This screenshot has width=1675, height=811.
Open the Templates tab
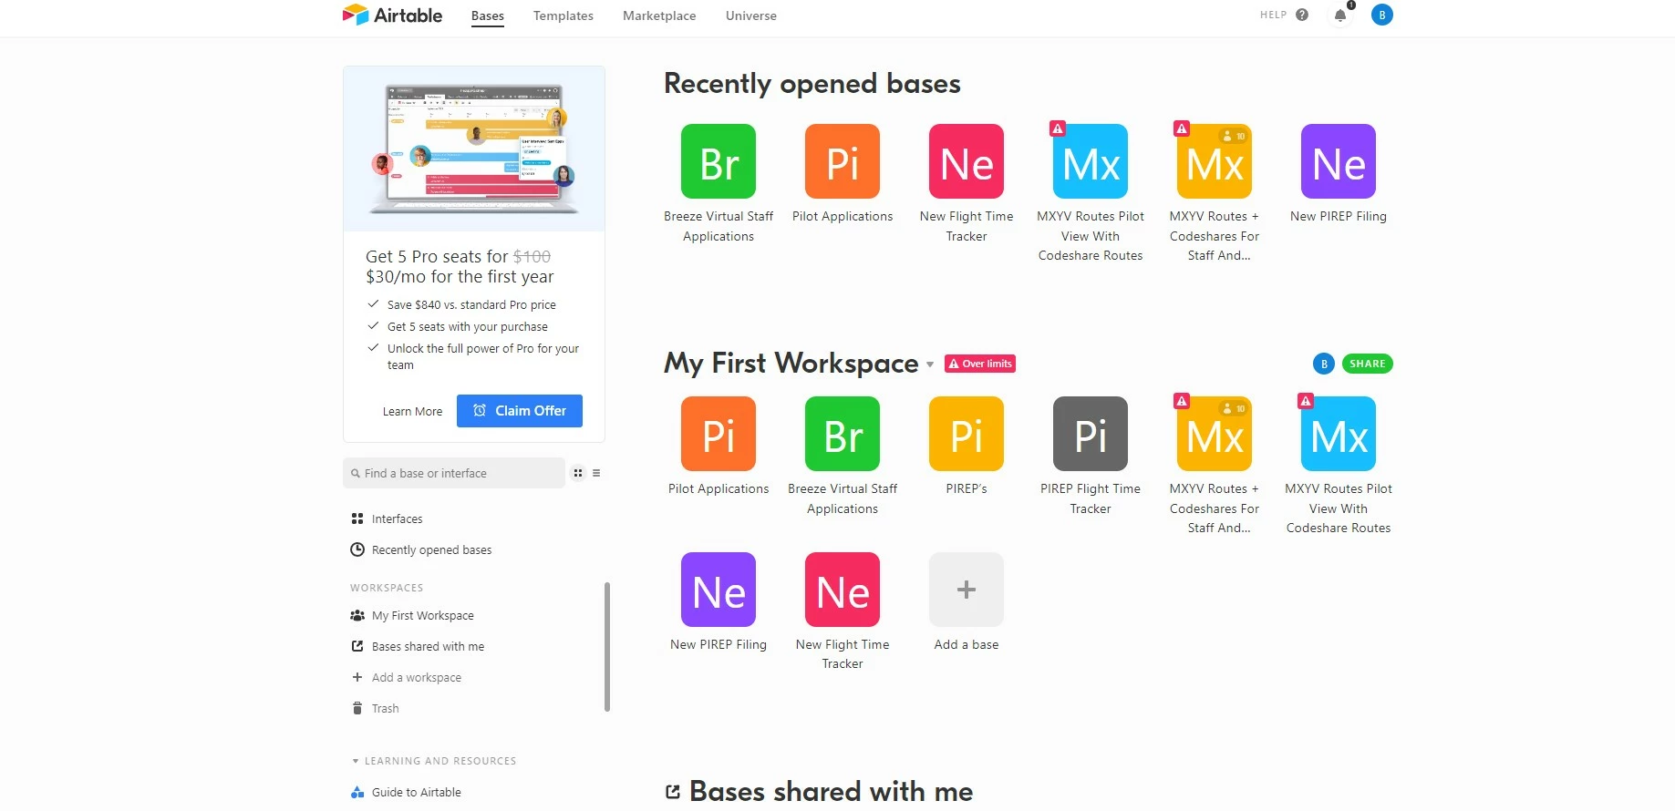click(x=564, y=15)
